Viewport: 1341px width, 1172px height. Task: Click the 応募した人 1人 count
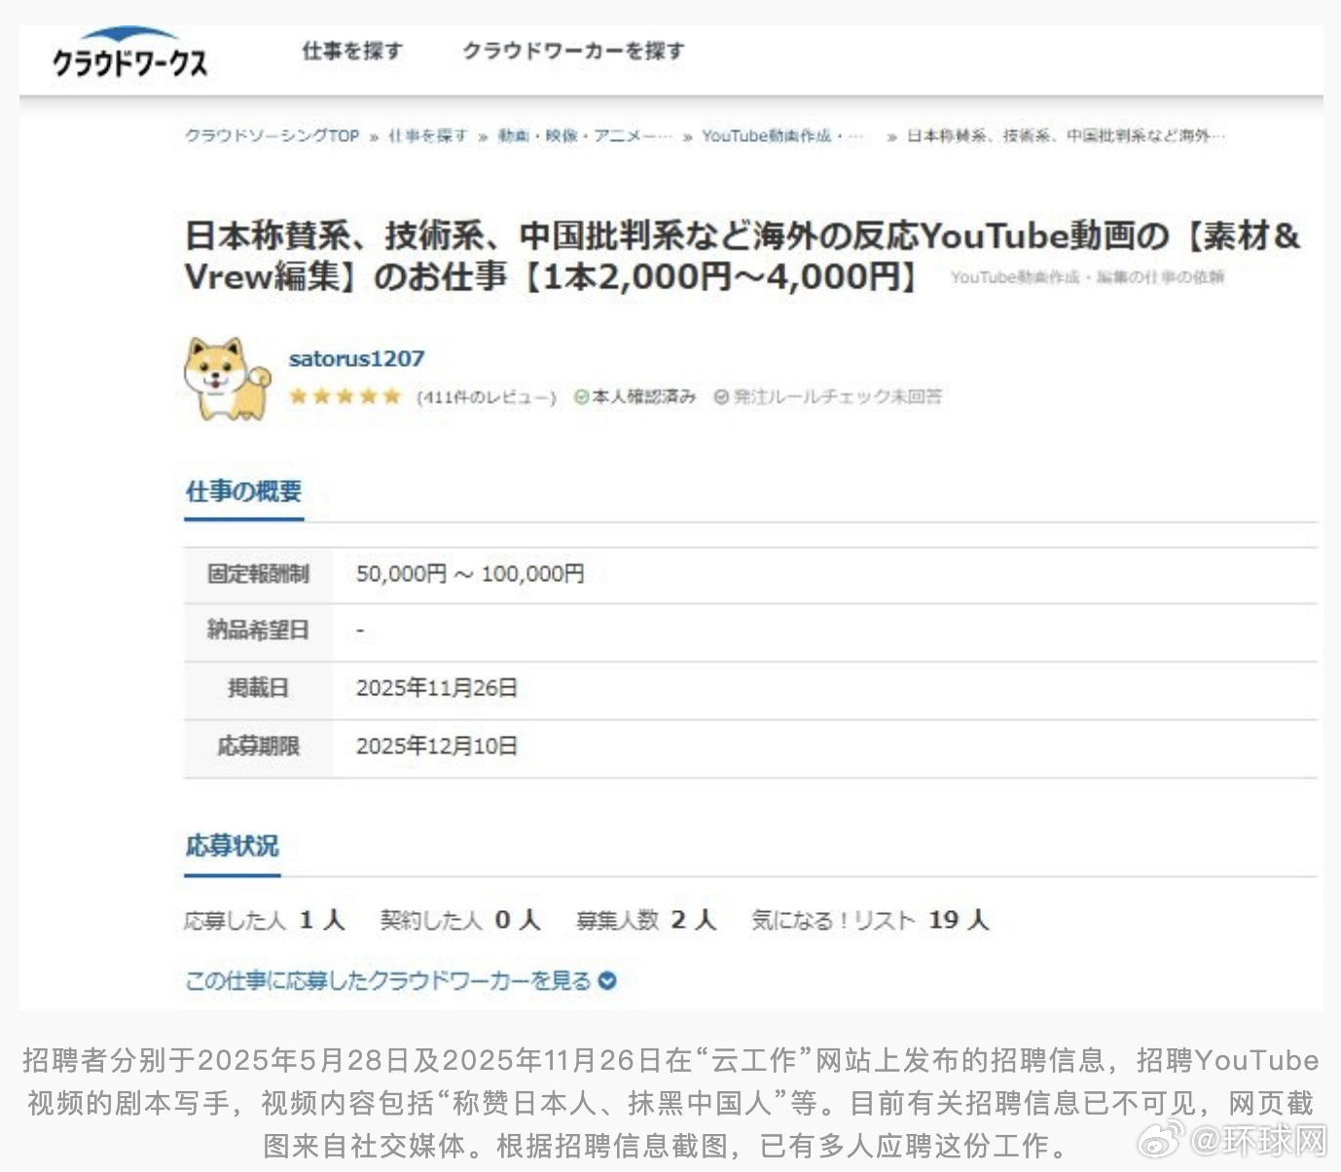[x=265, y=920]
